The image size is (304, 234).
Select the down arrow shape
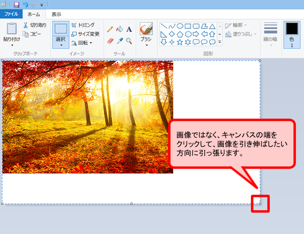coord(164,42)
